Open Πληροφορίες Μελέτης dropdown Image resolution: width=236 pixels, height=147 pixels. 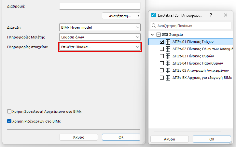(100, 37)
